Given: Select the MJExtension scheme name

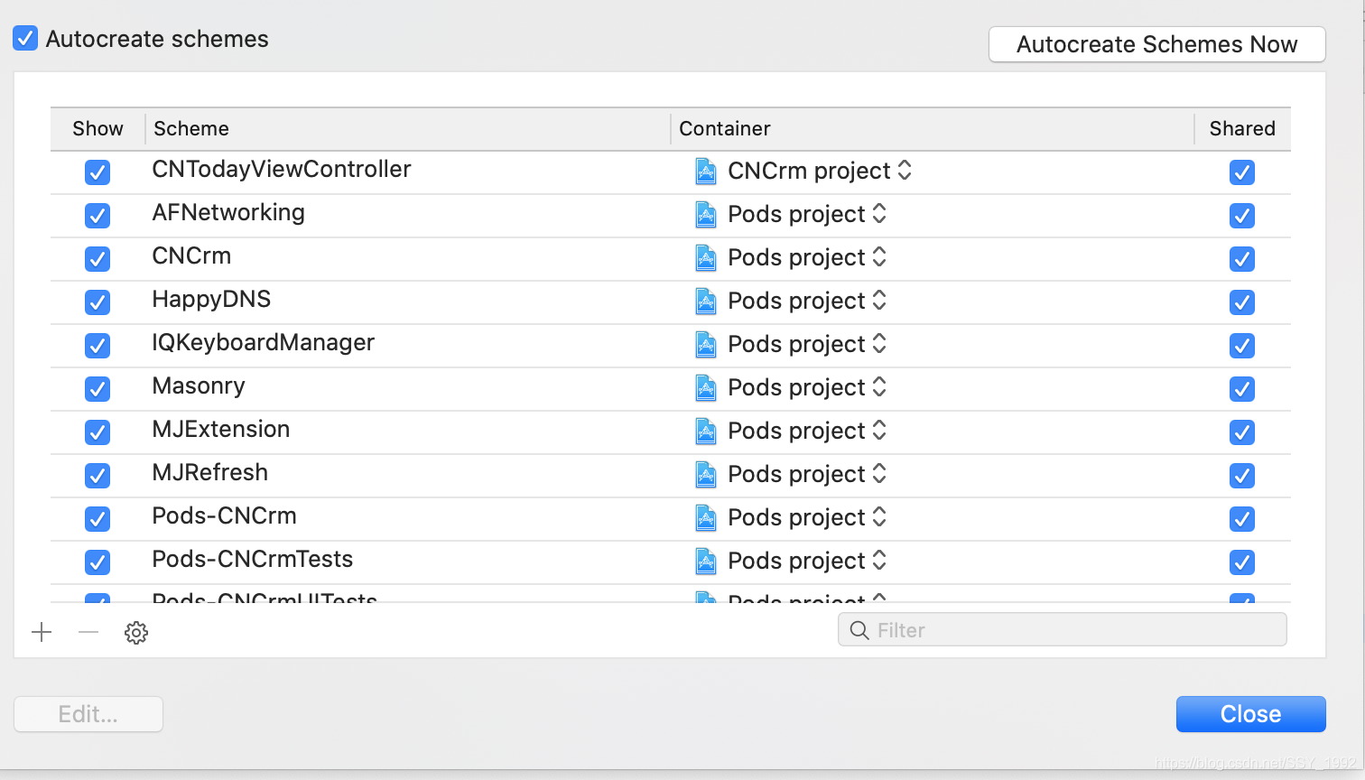Looking at the screenshot, I should pyautogui.click(x=221, y=429).
